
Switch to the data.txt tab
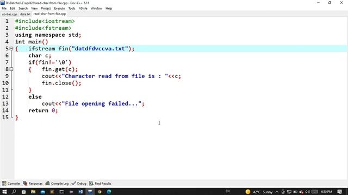25,14
